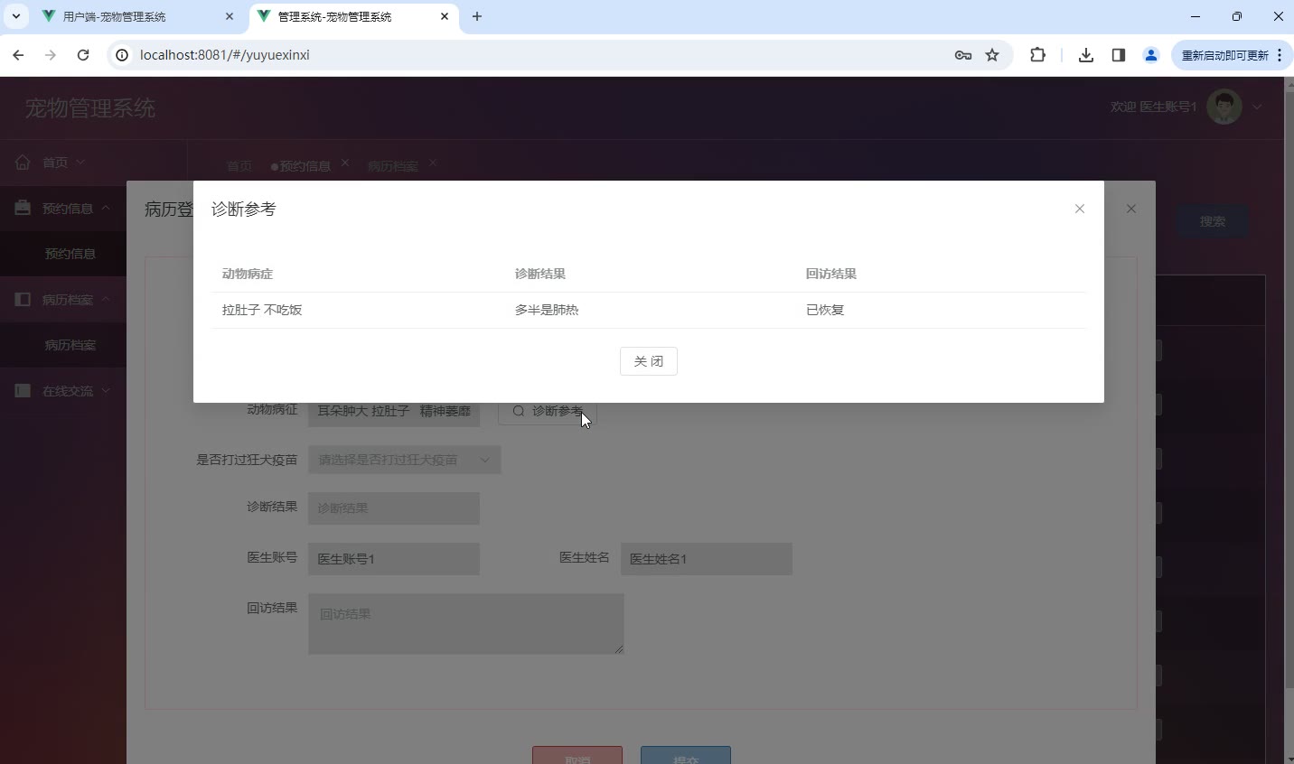Click the doctor avatar image
This screenshot has height=764, width=1294.
pos(1224,107)
